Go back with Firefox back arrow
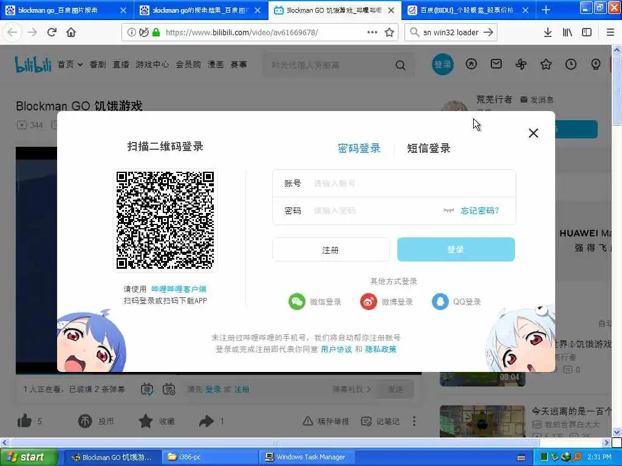Viewport: 622px width, 466px height. pos(12,32)
